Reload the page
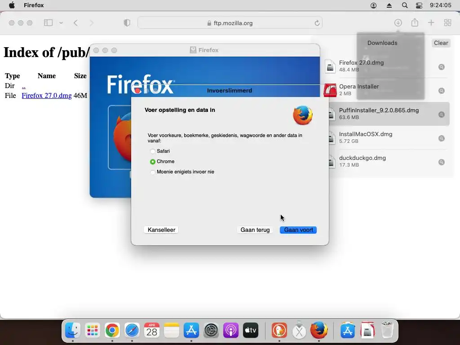Screen dimensions: 460x345 point(317,23)
